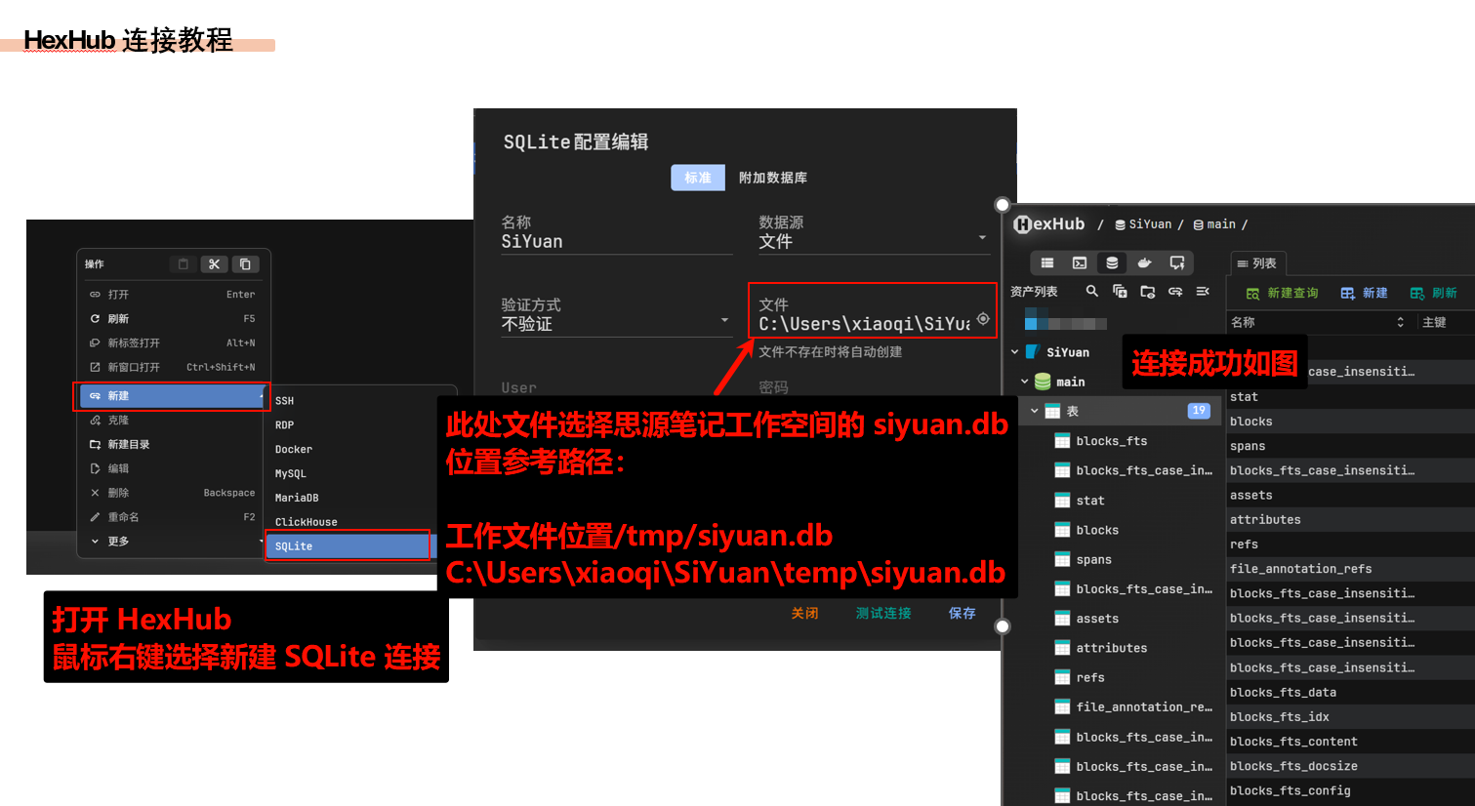Select 新建目录 in the context menu

(x=173, y=445)
